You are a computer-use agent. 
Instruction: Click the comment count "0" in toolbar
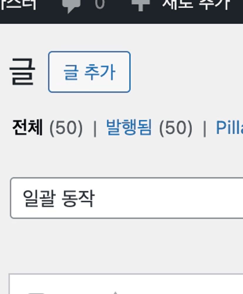100,4
